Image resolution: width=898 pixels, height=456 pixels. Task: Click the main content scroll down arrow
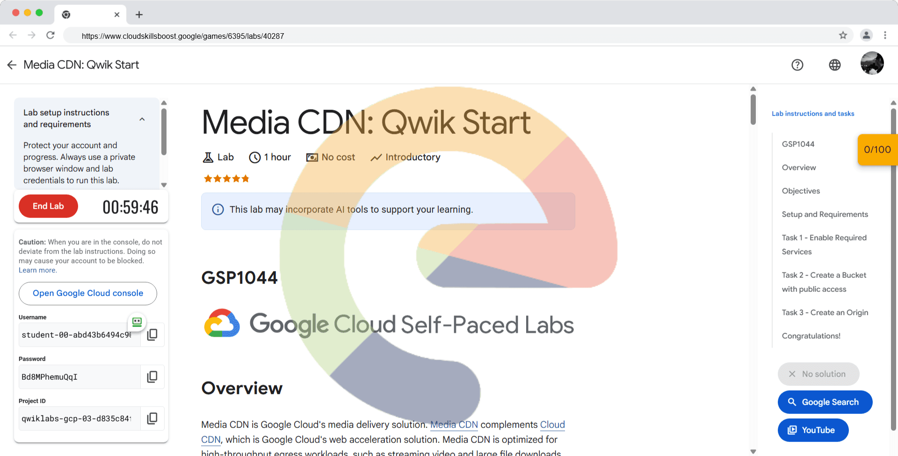tap(753, 451)
